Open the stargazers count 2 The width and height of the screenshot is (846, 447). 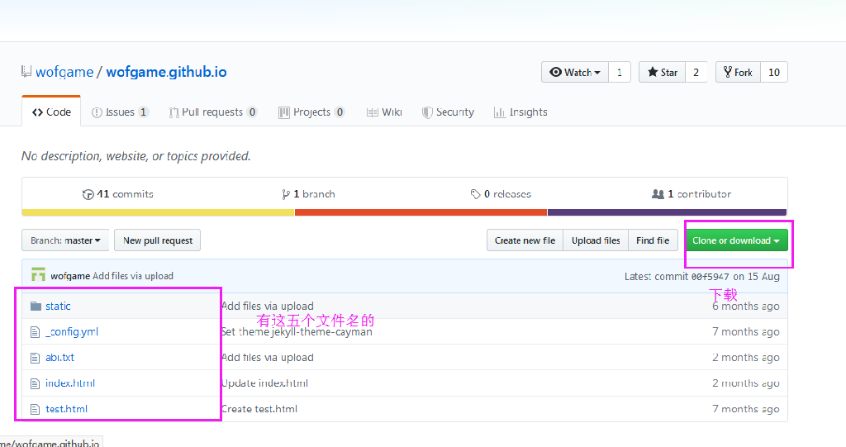(x=696, y=73)
